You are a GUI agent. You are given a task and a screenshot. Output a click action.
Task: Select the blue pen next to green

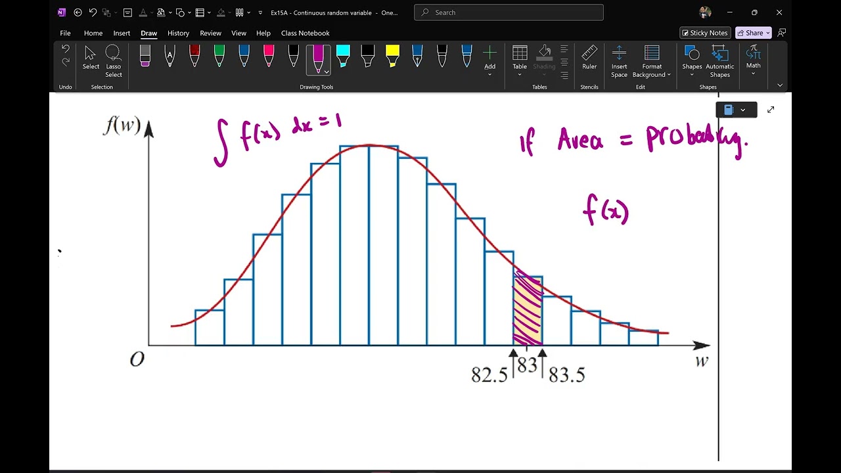(244, 56)
